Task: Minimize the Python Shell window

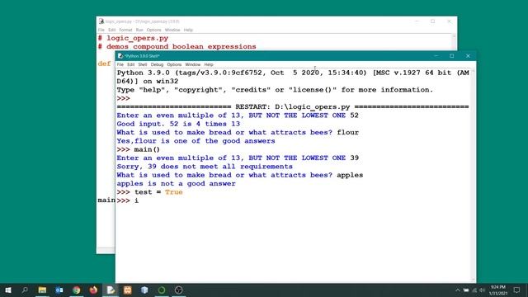Action: [436, 56]
